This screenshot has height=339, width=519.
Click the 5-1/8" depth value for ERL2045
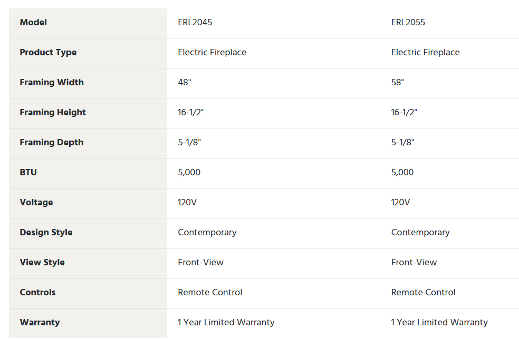(189, 143)
